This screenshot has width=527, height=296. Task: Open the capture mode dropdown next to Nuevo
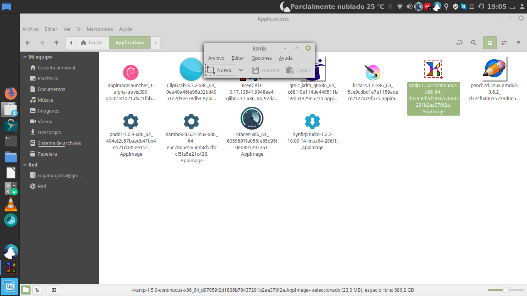pos(241,70)
